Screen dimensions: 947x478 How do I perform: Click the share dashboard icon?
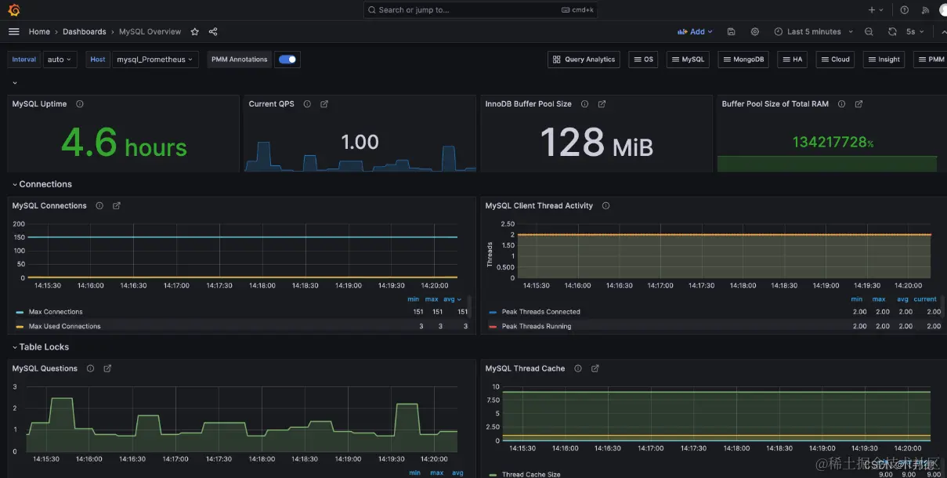click(x=213, y=31)
